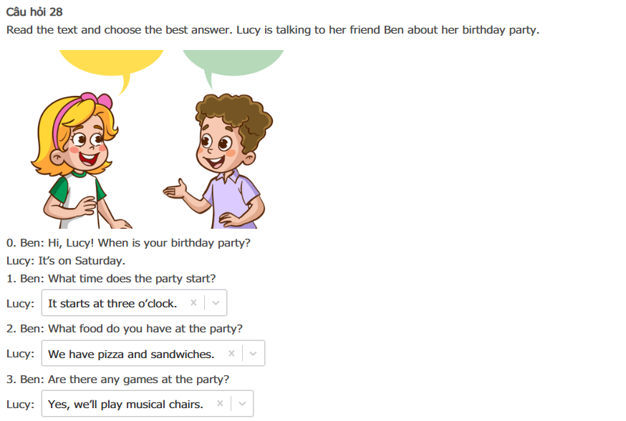Click the Ben cartoon boy illustration
Viewport: 626px width, 421px height.
[222, 161]
